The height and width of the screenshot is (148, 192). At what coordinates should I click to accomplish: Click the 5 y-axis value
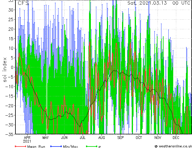(12, 58)
